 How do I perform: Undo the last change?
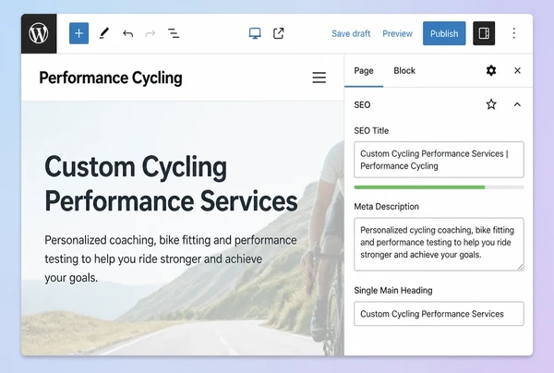tap(128, 33)
